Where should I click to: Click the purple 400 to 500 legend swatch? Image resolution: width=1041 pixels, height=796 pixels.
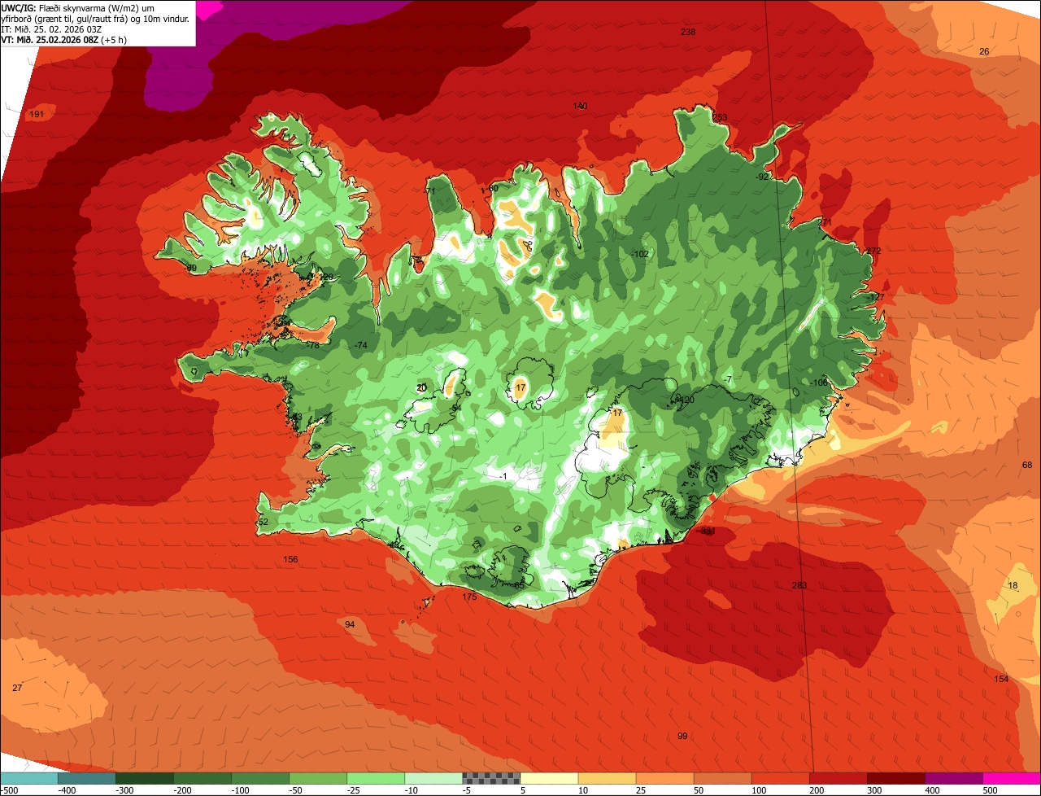[x=953, y=778]
